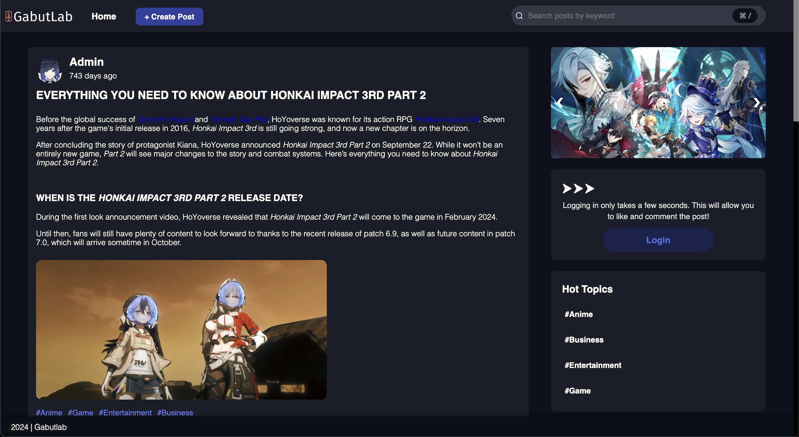Click the paragraph starting "Until then, fans"
Image resolution: width=799 pixels, height=437 pixels.
(x=276, y=238)
